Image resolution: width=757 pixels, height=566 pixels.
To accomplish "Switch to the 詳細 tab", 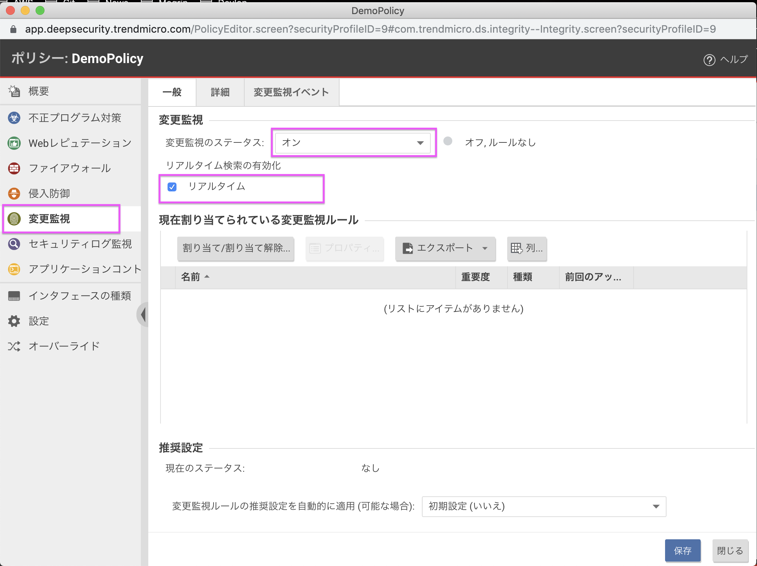I will click(220, 92).
